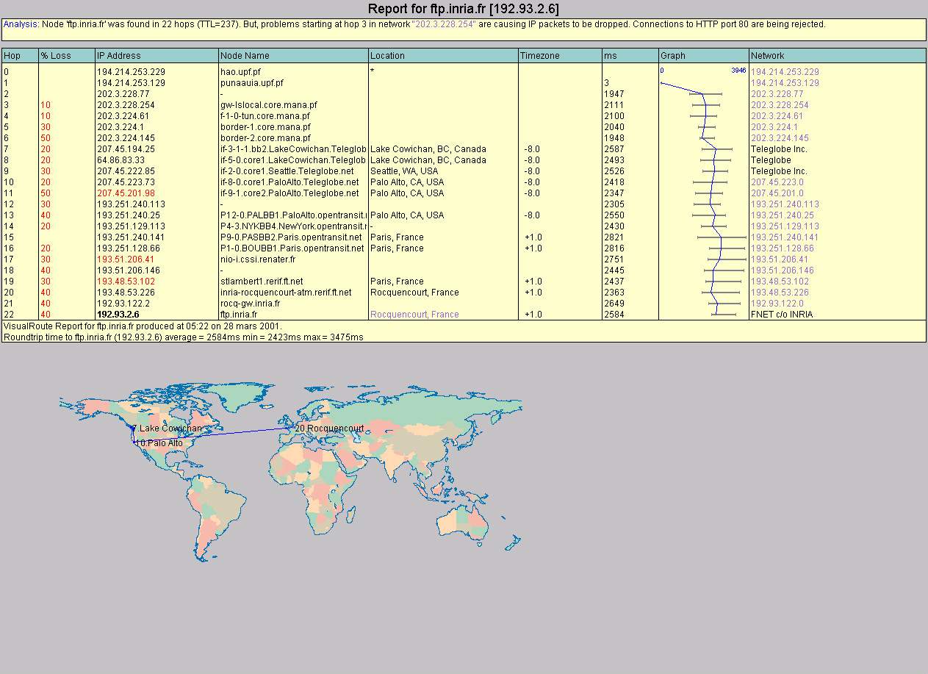Click node name inria-rocquencourt-atm.rerif.ft.net
Image resolution: width=928 pixels, height=674 pixels.
286,293
